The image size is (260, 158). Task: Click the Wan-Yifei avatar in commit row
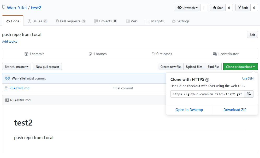(8, 78)
